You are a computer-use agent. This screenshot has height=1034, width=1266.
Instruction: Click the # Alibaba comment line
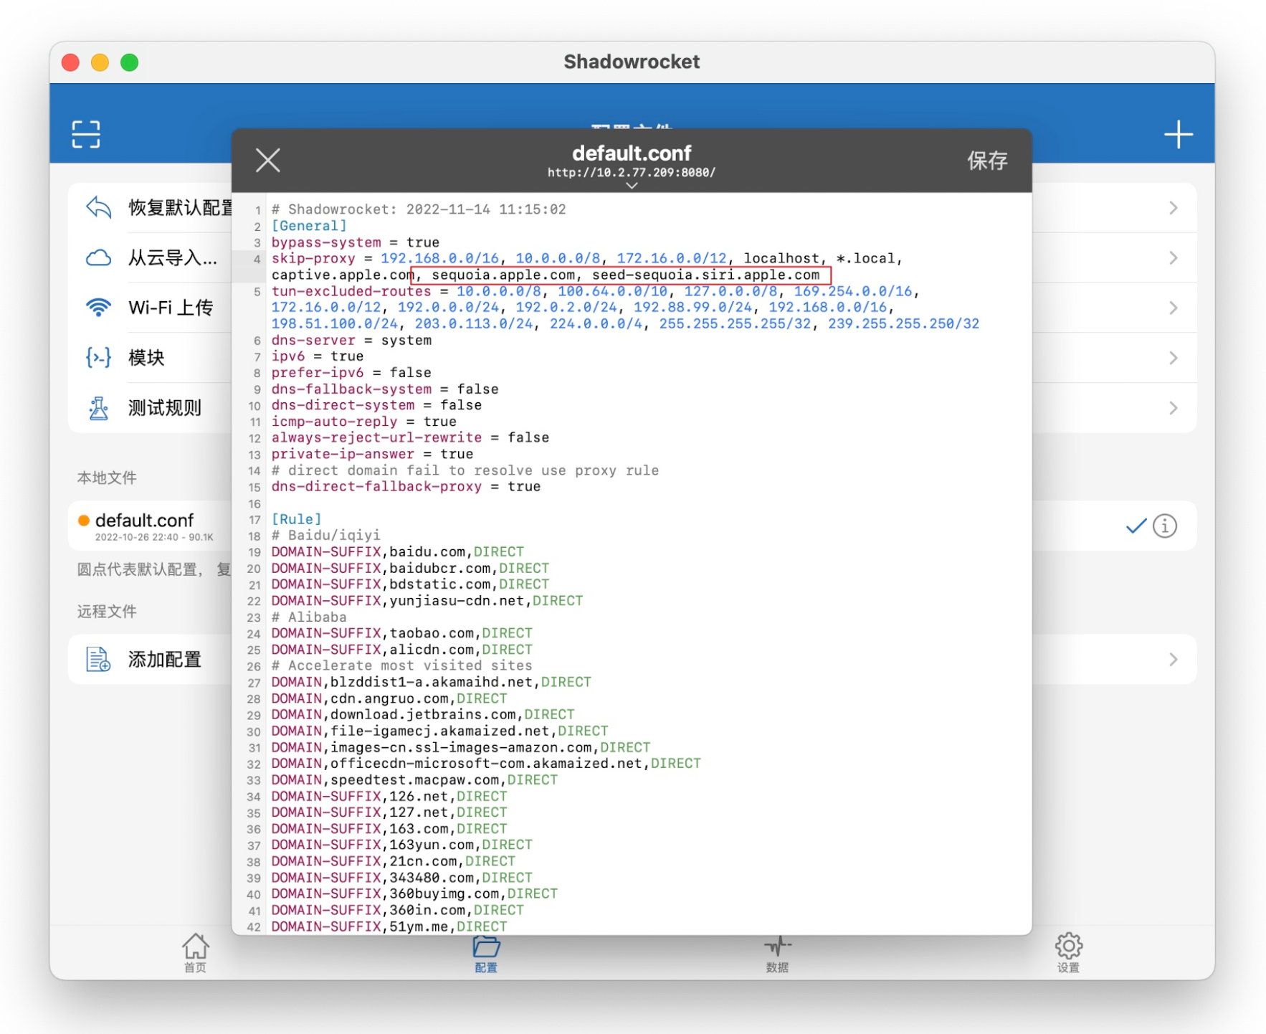(x=309, y=617)
